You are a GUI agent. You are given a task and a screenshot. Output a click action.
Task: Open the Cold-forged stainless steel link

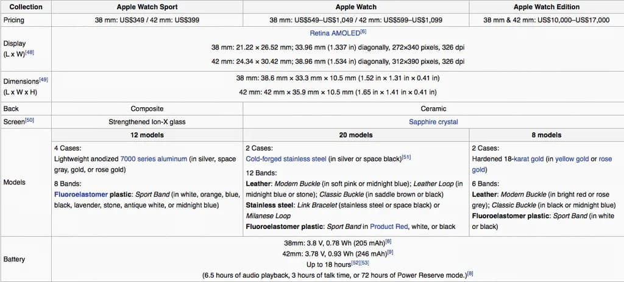286,159
